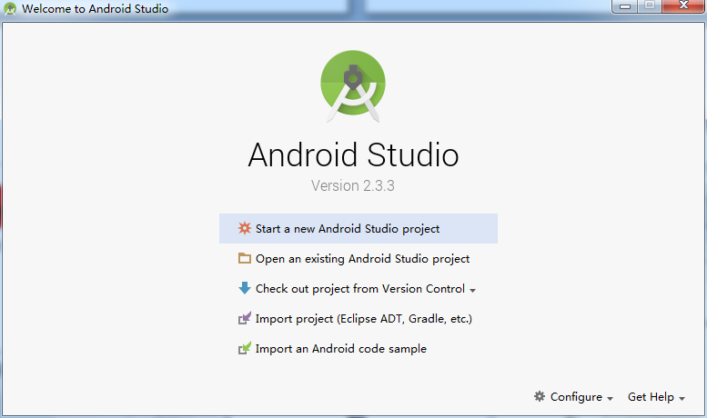Click the large Android Studio logo
Screen dimensions: 707x418
353,86
